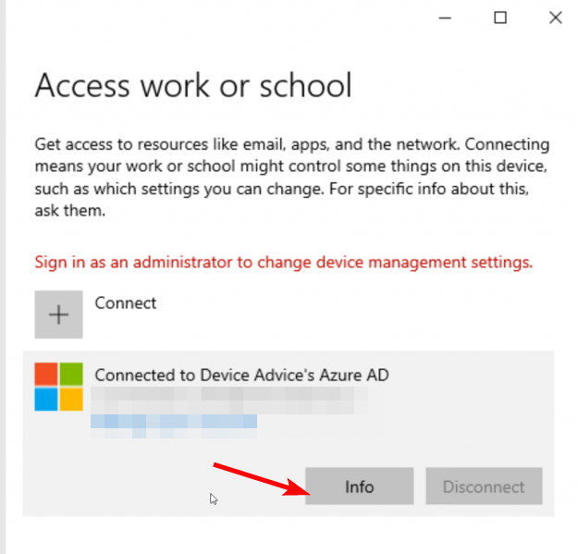Click the blue square of the Microsoft logo
The width and height of the screenshot is (578, 554).
[46, 399]
